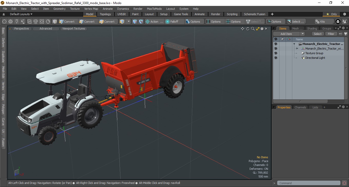Select the unfolded cube tool icon
Image resolution: width=349 pixels, height=187 pixels.
[x=36, y=22]
